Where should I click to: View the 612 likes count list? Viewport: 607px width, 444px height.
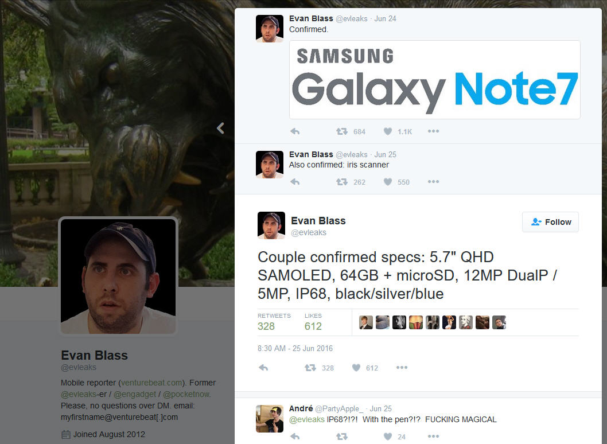[313, 322]
